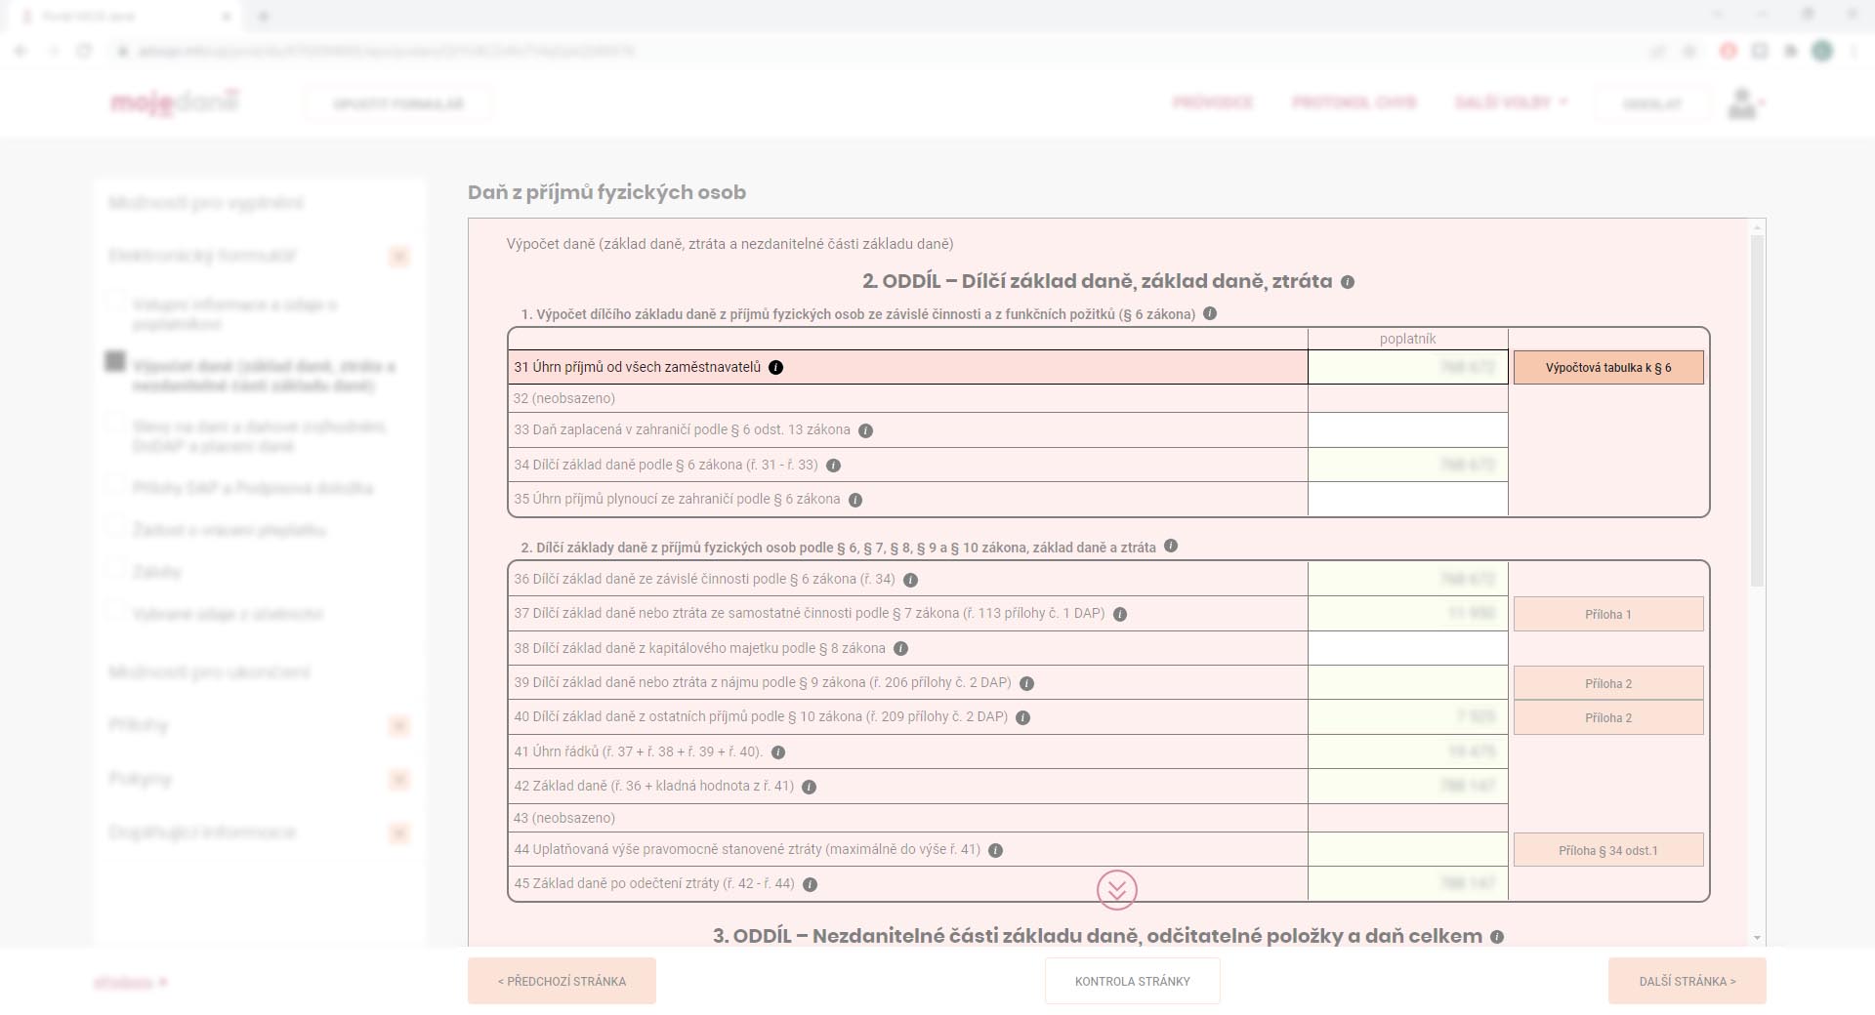Open info icon next to '2. ODDÍL' heading

click(1348, 282)
